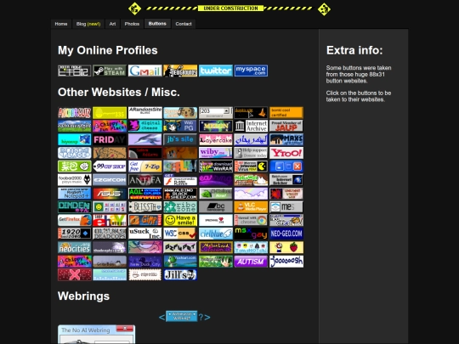Screen dimensions: 459x344
Task: Open the DEADCOPS button
Action: [110, 234]
